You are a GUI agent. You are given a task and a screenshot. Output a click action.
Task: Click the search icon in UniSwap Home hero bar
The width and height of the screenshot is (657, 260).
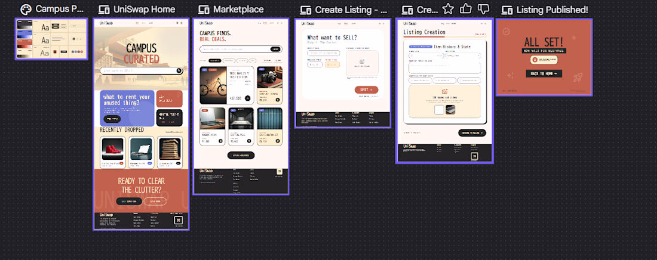point(179,71)
